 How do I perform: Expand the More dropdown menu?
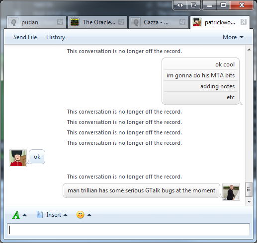233,37
